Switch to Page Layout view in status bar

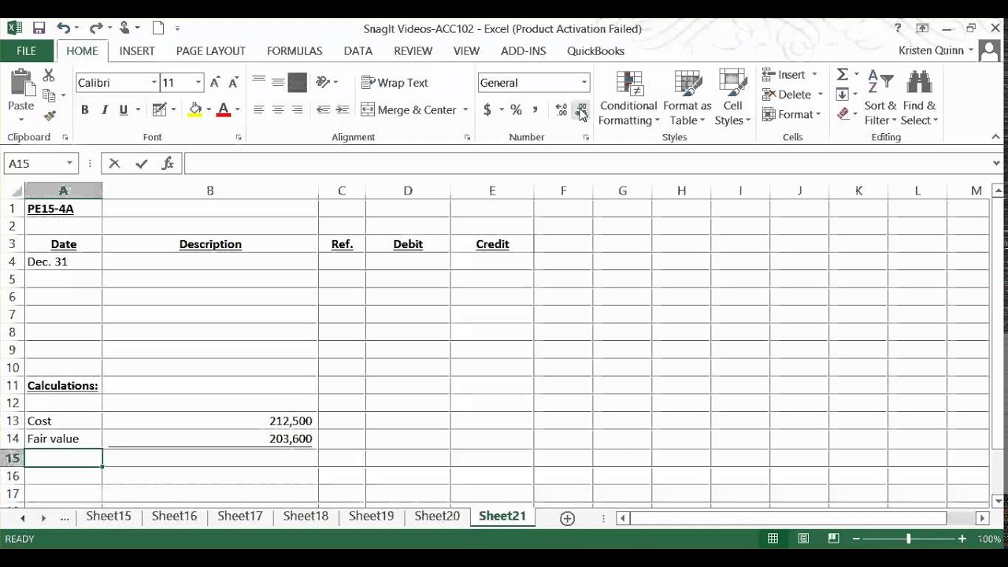803,539
